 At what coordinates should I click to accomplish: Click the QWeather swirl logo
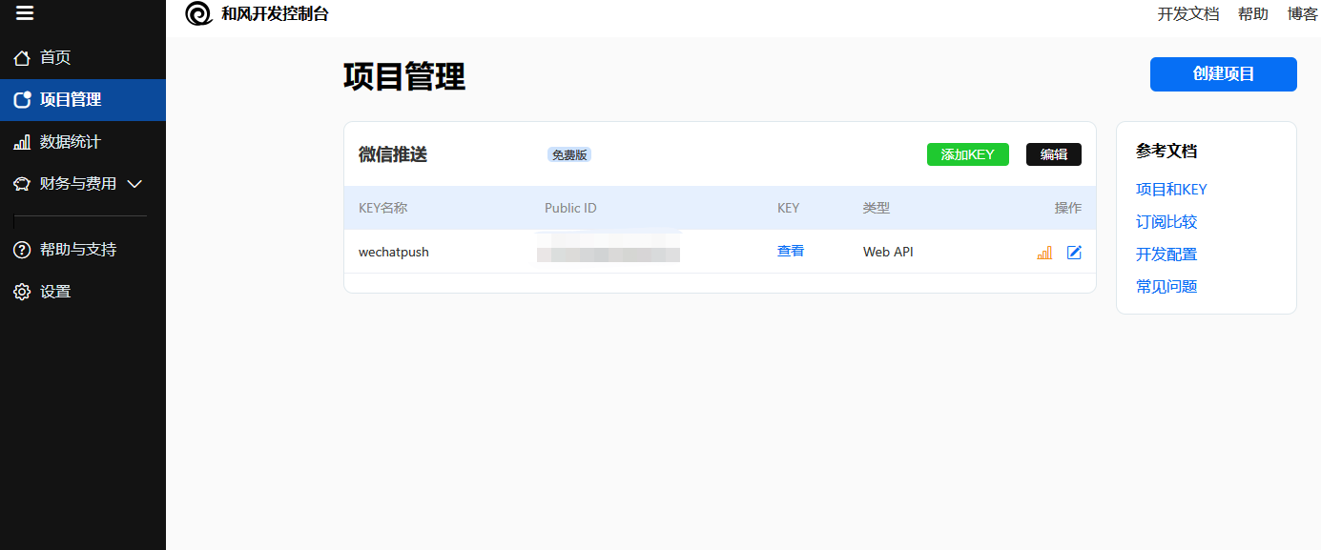point(198,13)
